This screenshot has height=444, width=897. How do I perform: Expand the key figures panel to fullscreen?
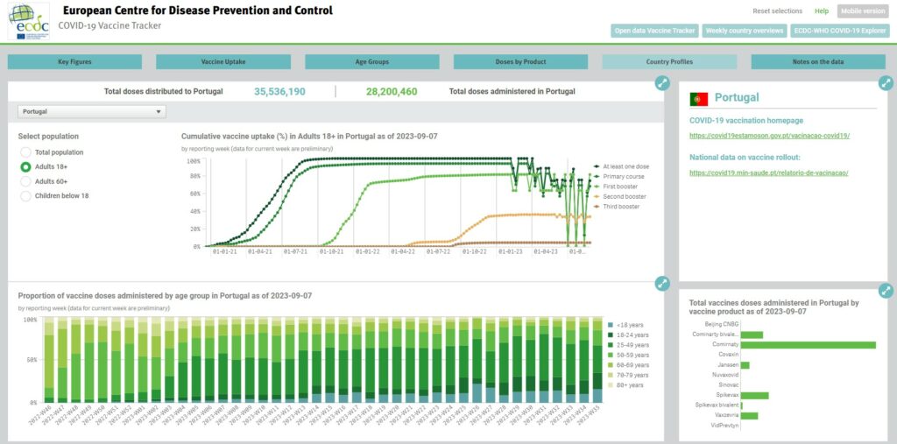tap(662, 83)
